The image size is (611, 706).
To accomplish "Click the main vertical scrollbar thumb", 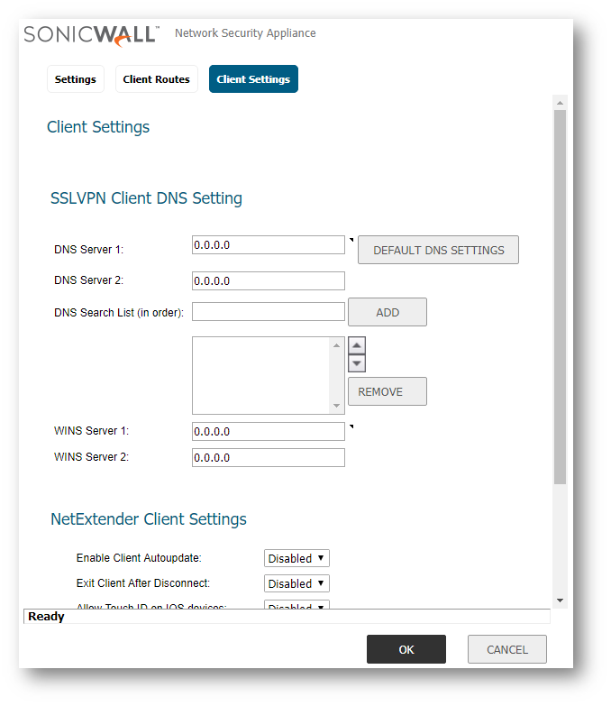I will pyautogui.click(x=560, y=298).
